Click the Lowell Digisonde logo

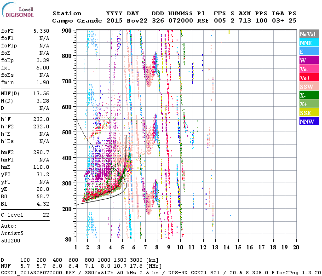tap(17, 10)
